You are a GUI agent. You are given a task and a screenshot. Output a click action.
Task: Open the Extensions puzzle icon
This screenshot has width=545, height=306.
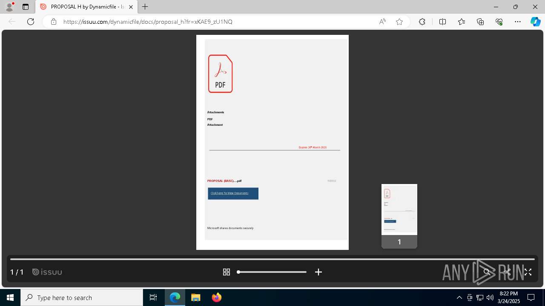tap(422, 22)
